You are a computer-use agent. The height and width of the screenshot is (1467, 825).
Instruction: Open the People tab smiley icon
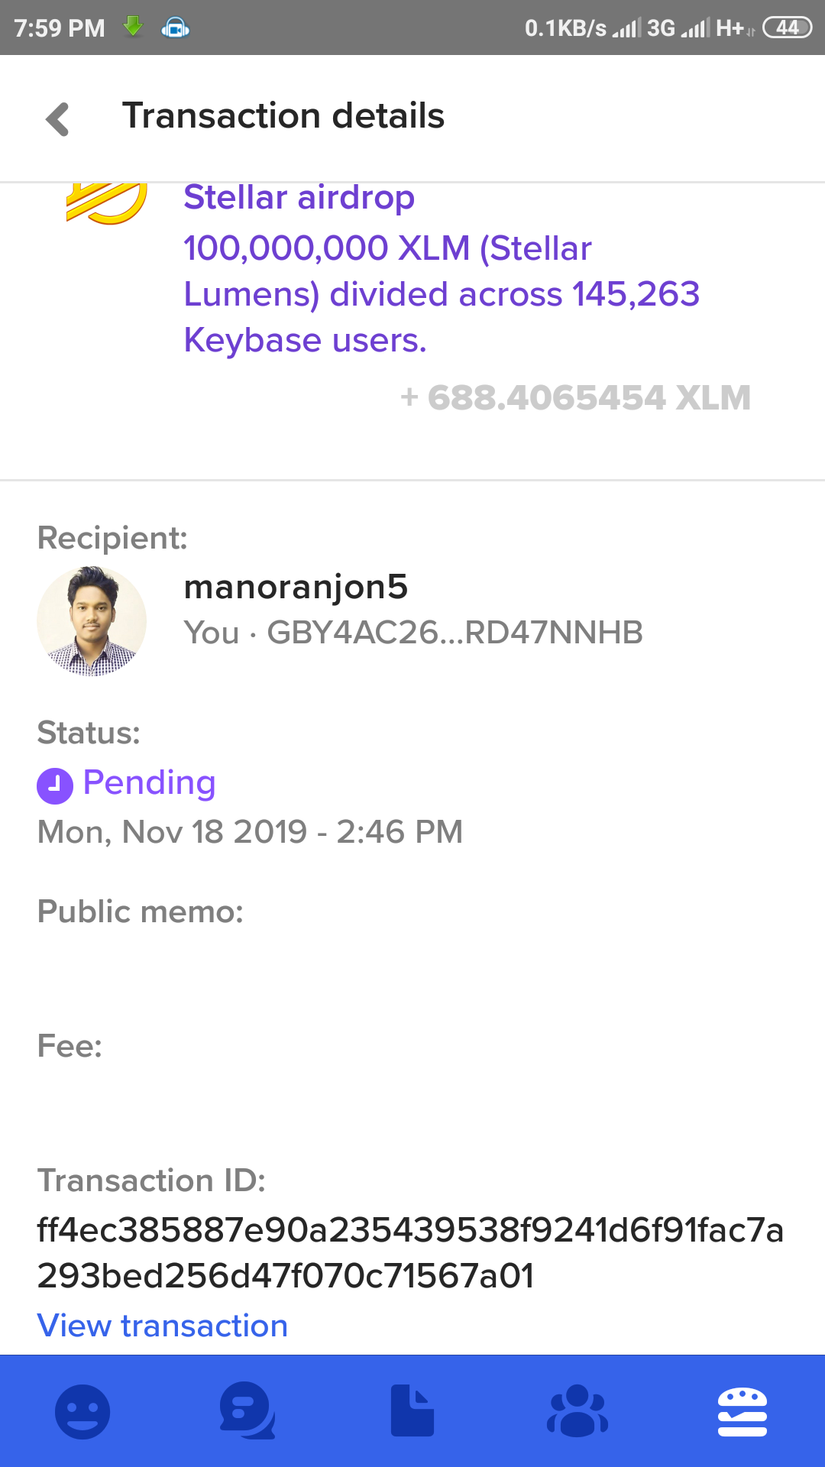pos(82,1411)
